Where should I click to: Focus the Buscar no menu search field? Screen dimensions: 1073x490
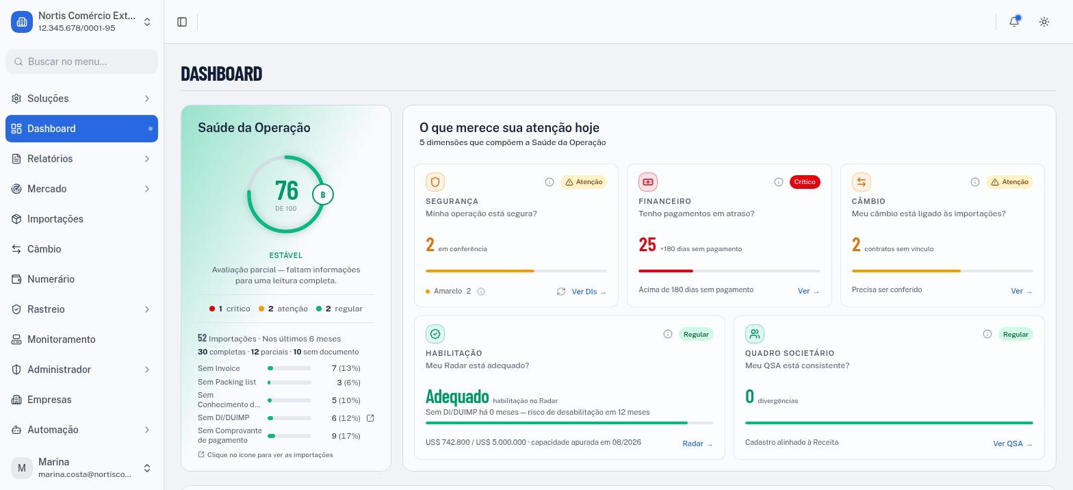pyautogui.click(x=81, y=62)
